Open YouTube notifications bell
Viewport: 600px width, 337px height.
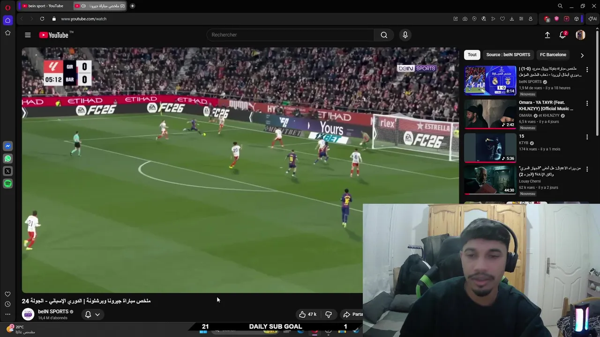coord(562,35)
